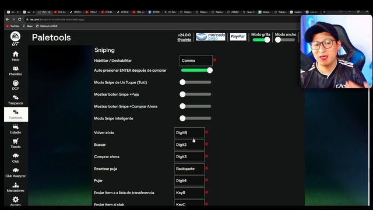Open Marcadores leaderboards section

click(x=16, y=187)
